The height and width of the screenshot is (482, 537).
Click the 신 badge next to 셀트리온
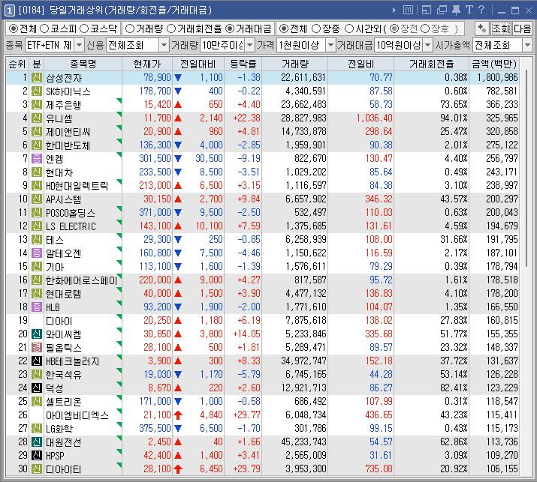37,401
